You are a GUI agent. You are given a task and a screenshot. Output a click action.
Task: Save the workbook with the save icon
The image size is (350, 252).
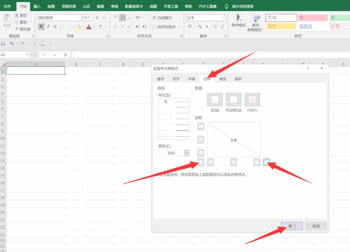coord(3,44)
